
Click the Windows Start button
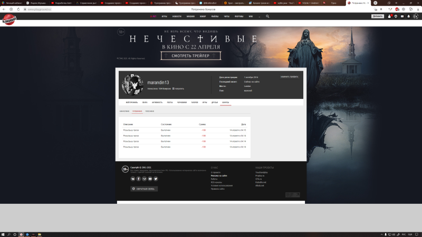coord(3,234)
